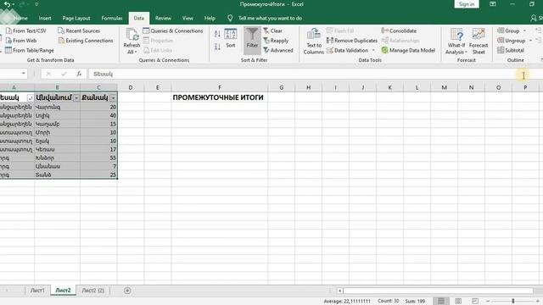This screenshot has height=305, width=543.
Task: Select column G header
Action: pos(281,87)
